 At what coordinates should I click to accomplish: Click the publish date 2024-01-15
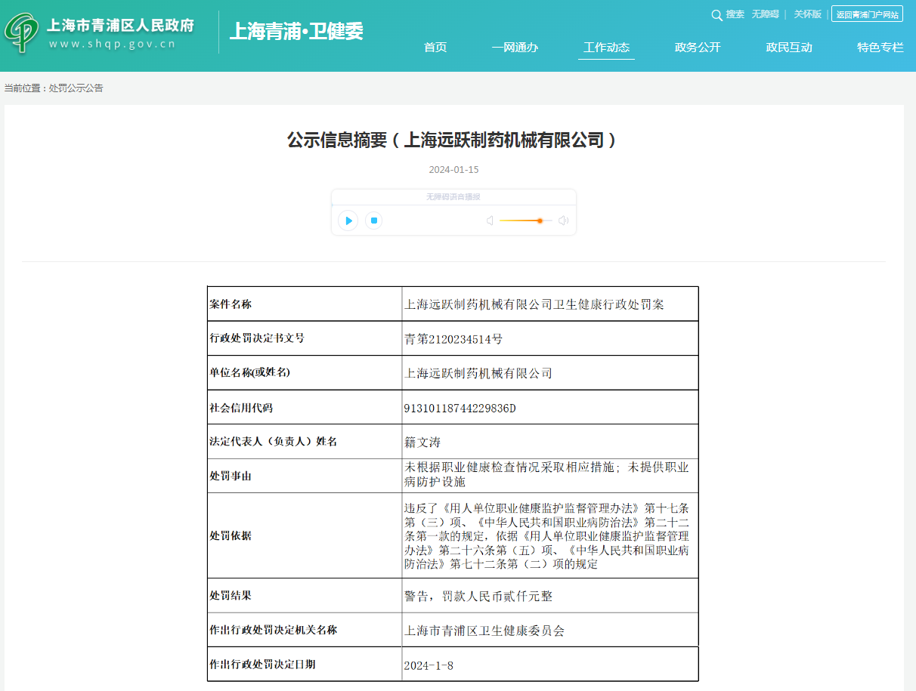tap(453, 170)
